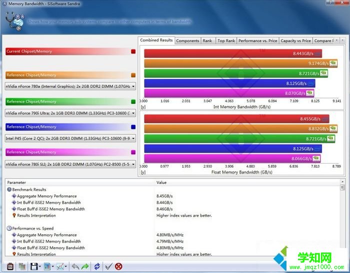Click the red cancel X icon
This screenshot has width=350, height=273.
(118, 267)
